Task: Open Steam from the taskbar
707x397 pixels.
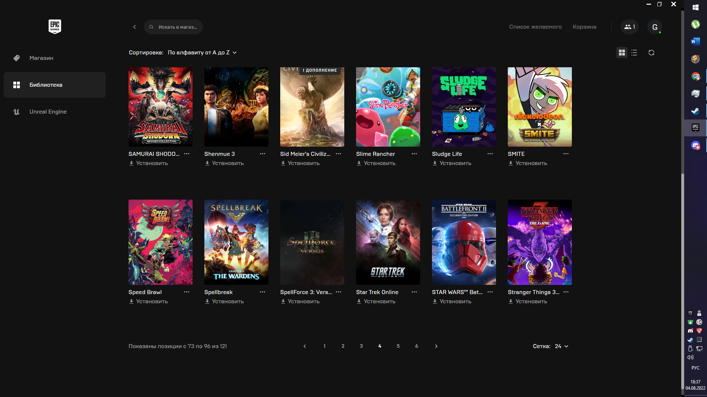Action: coord(696,111)
